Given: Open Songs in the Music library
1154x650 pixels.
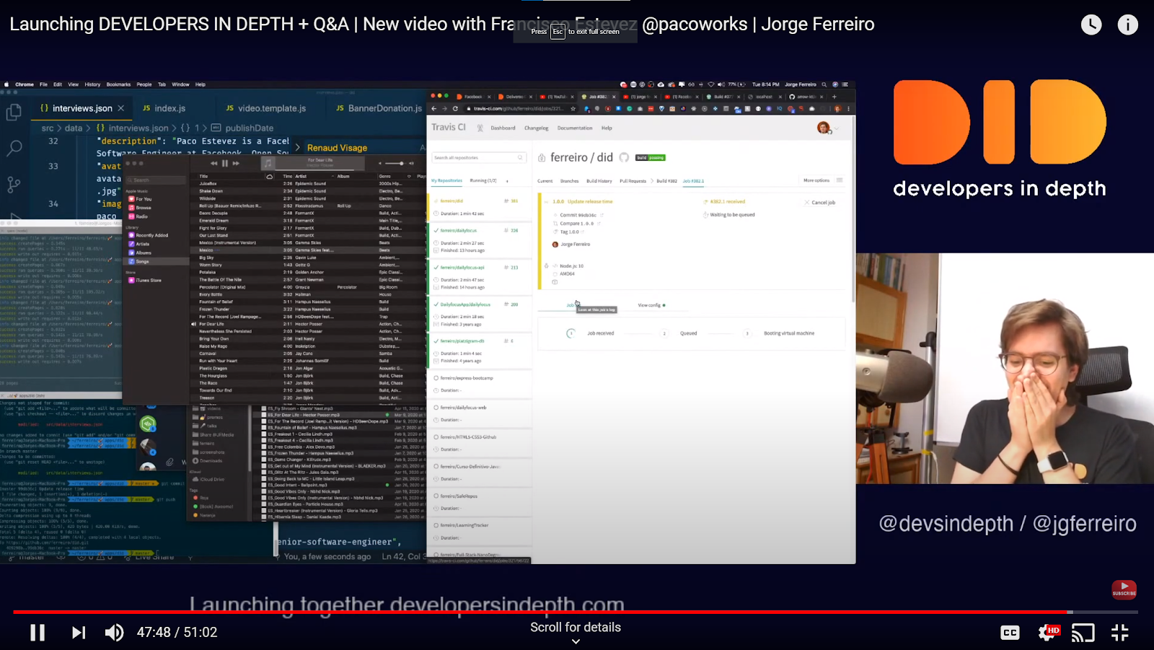Looking at the screenshot, I should tap(138, 261).
